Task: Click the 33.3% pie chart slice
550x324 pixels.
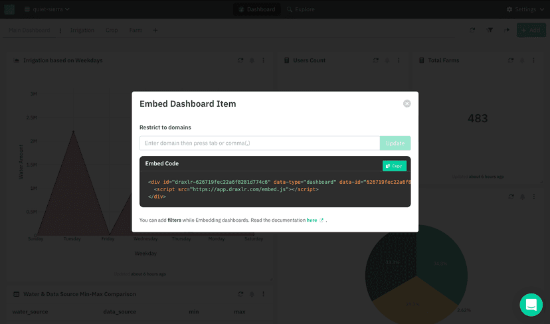Action: (x=392, y=262)
